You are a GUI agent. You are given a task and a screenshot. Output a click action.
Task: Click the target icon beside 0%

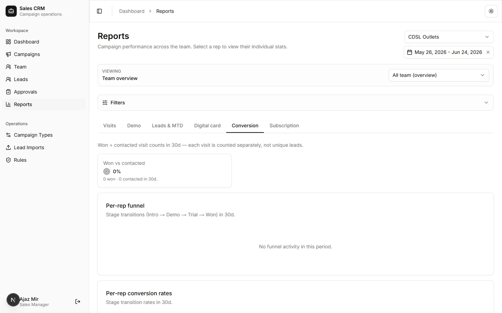[x=107, y=171]
